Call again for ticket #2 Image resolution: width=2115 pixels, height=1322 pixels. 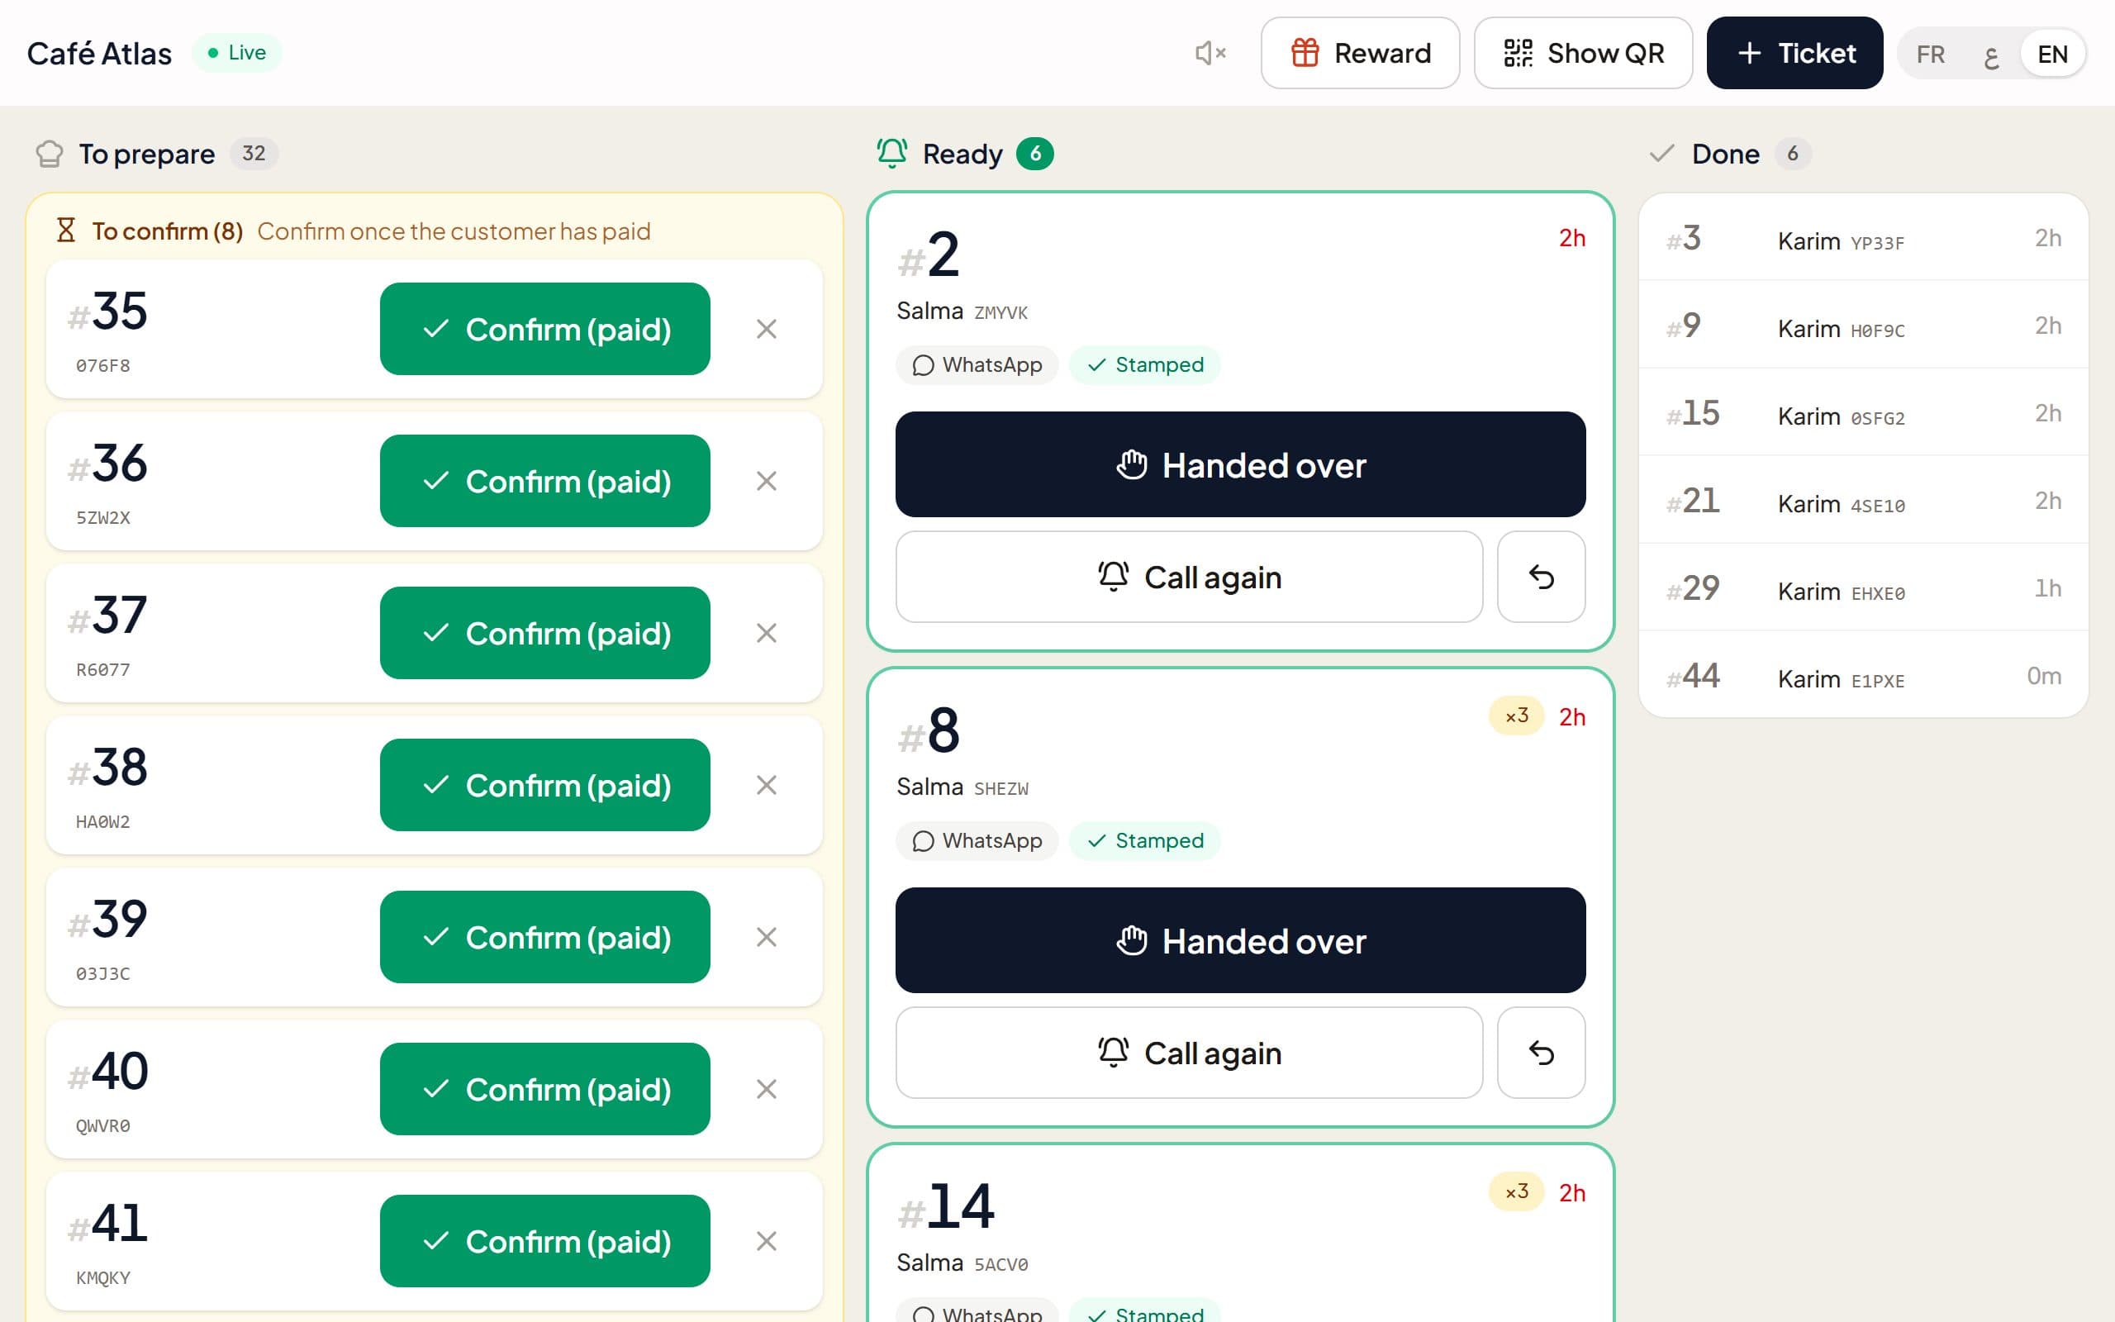coord(1189,577)
